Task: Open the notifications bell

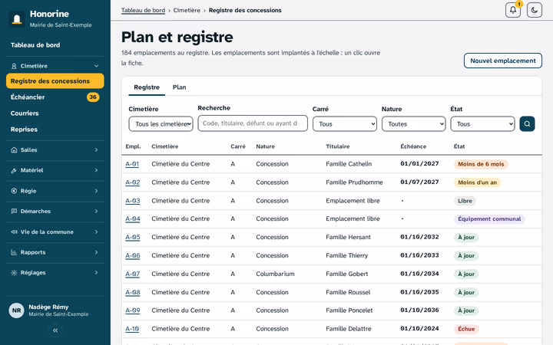Action: (x=513, y=10)
